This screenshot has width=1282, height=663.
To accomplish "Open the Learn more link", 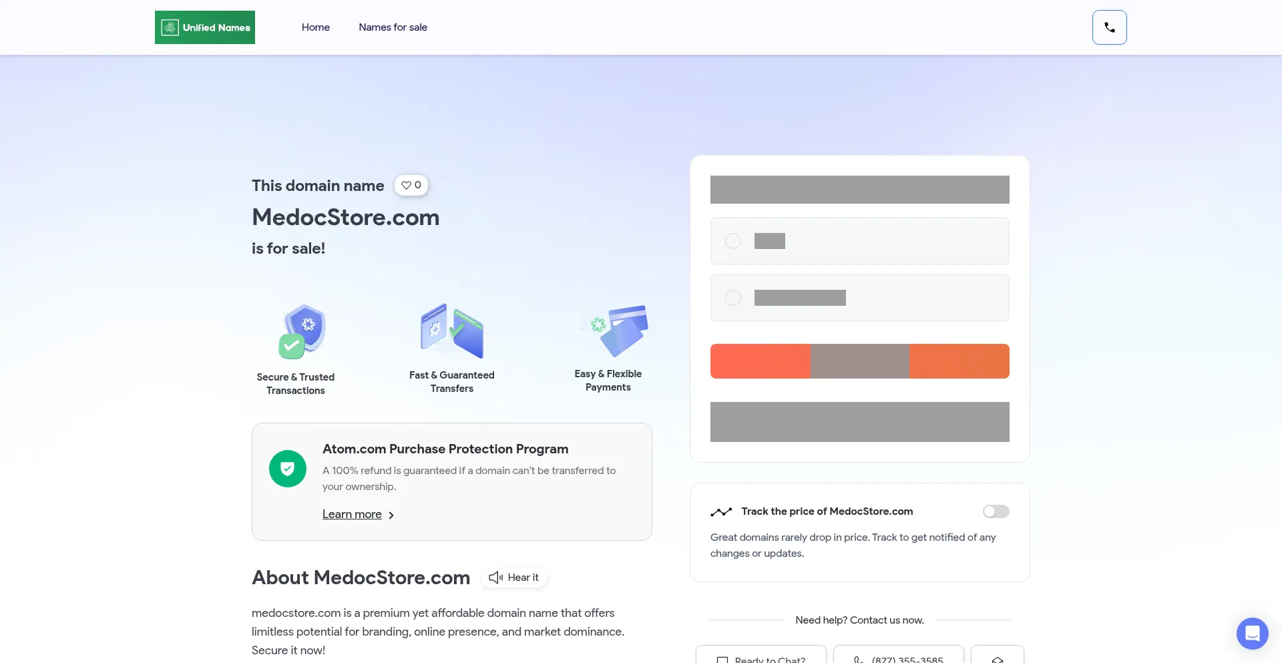I will pyautogui.click(x=352, y=514).
